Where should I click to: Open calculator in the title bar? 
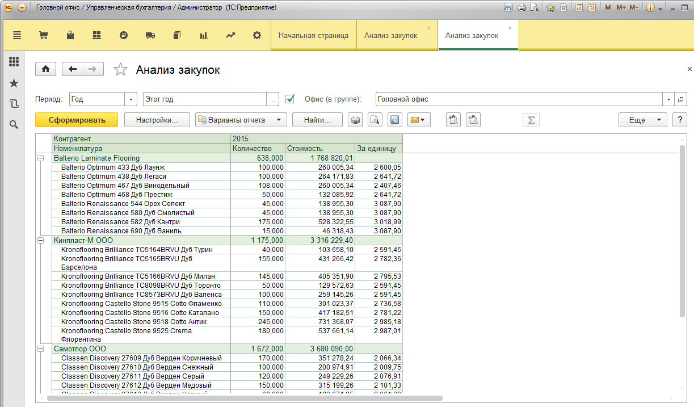(x=579, y=8)
